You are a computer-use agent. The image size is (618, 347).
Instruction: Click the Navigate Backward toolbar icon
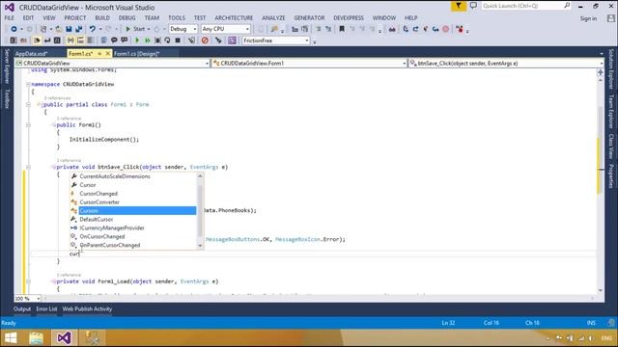point(14,29)
